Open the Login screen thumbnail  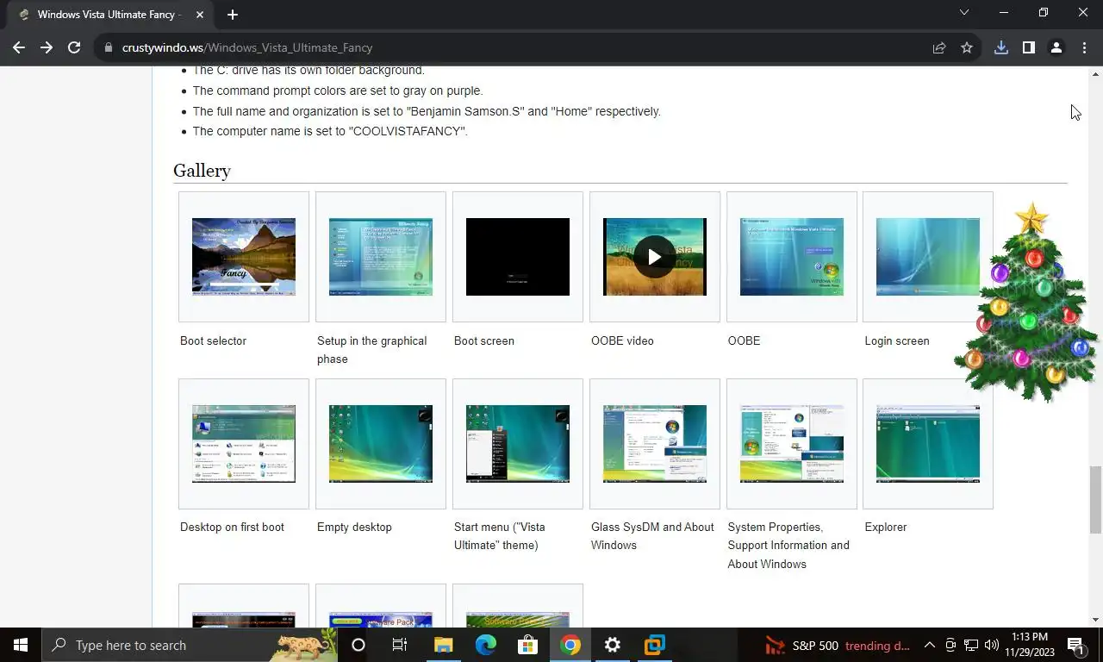(x=928, y=257)
